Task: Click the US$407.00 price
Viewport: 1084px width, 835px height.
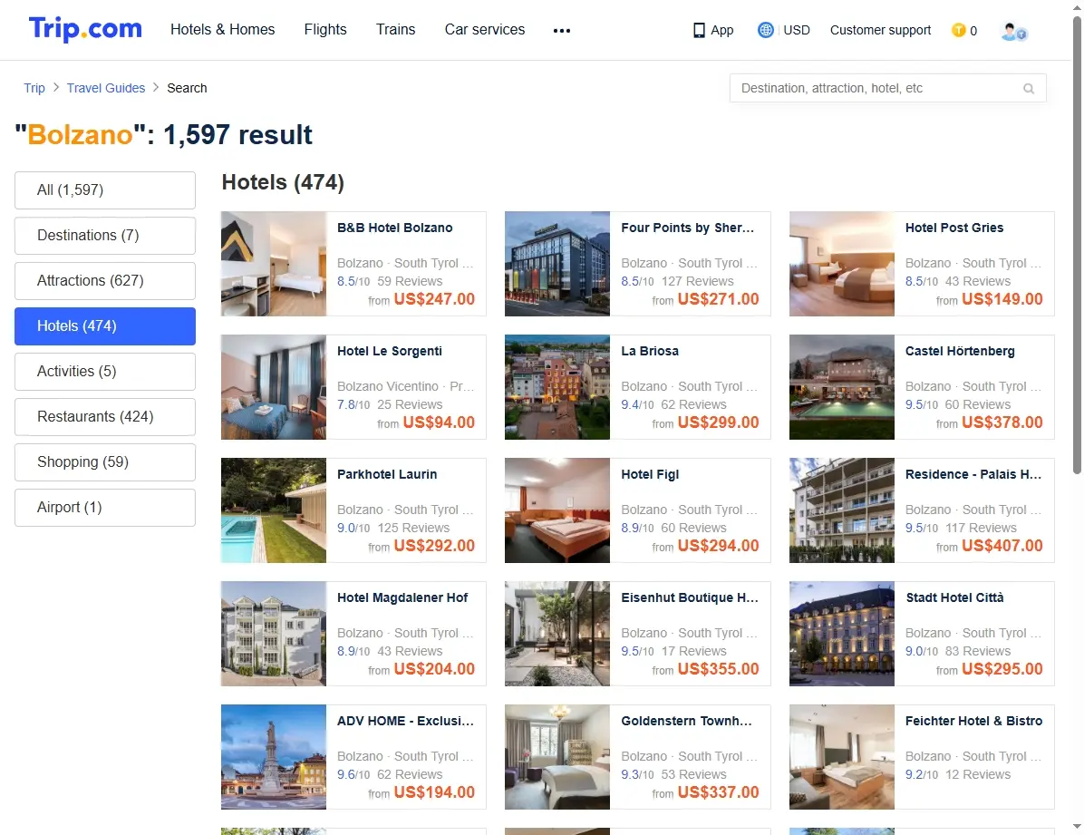Action: [1002, 545]
